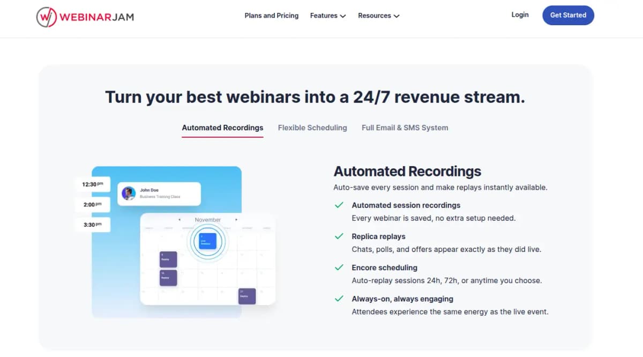The width and height of the screenshot is (643, 357).
Task: Click the Login link
Action: [x=520, y=15]
